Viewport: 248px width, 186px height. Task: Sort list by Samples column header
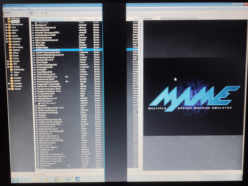[x=68, y=19]
